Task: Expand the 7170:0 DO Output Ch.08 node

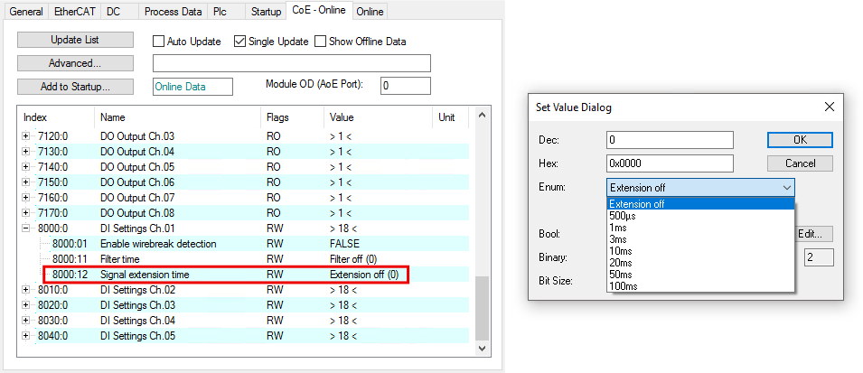Action: (26, 213)
